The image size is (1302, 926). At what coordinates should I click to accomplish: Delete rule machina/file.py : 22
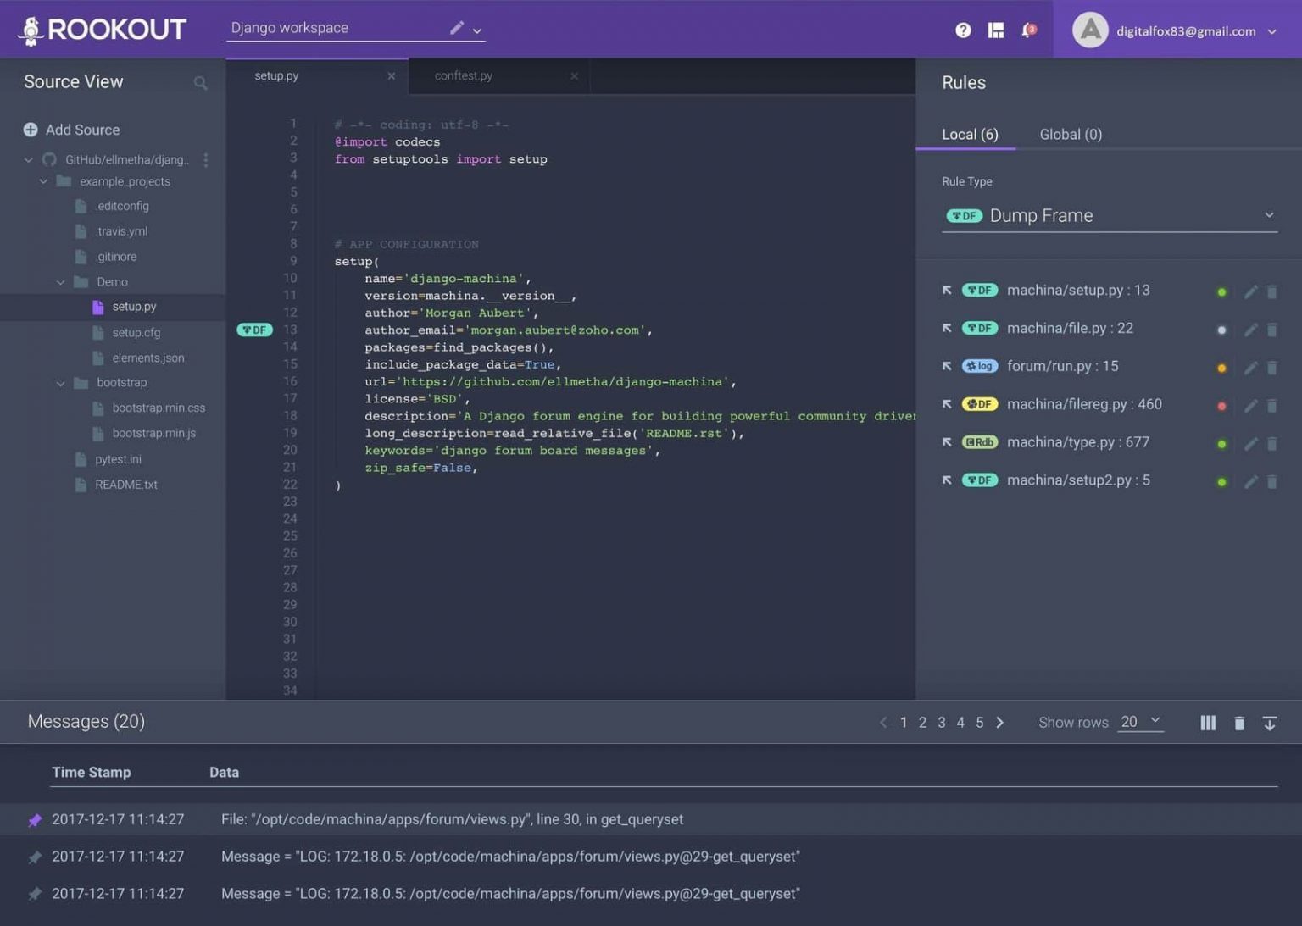[1271, 330]
